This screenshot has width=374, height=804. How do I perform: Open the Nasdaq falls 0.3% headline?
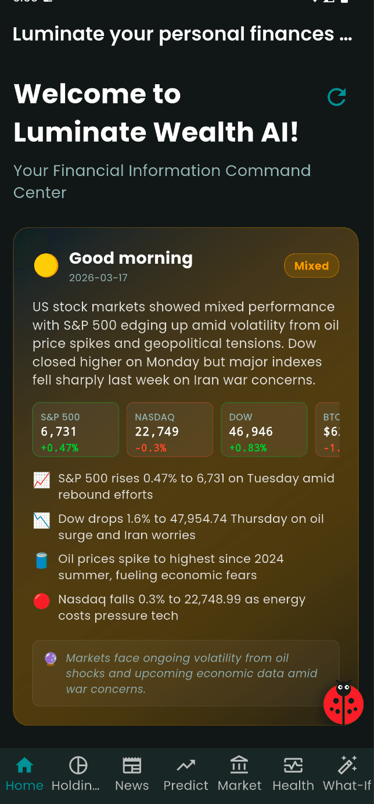[x=181, y=607]
